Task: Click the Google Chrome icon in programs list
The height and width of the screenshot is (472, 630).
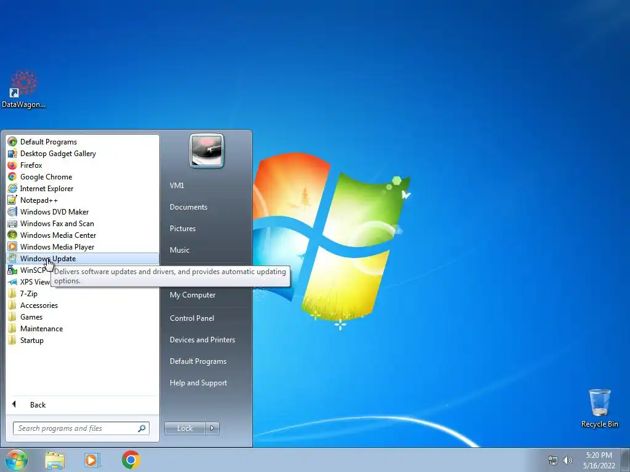Action: click(x=12, y=176)
